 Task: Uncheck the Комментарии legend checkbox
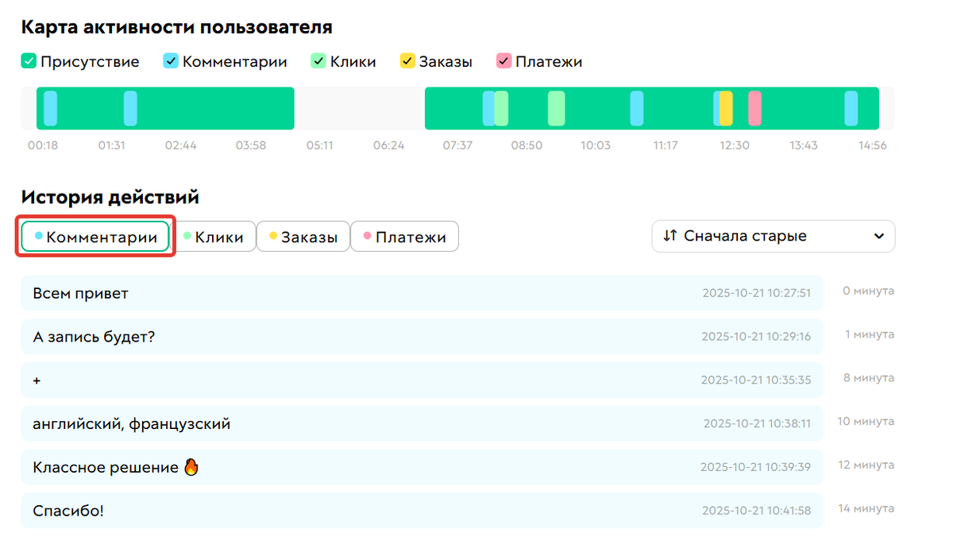[171, 60]
